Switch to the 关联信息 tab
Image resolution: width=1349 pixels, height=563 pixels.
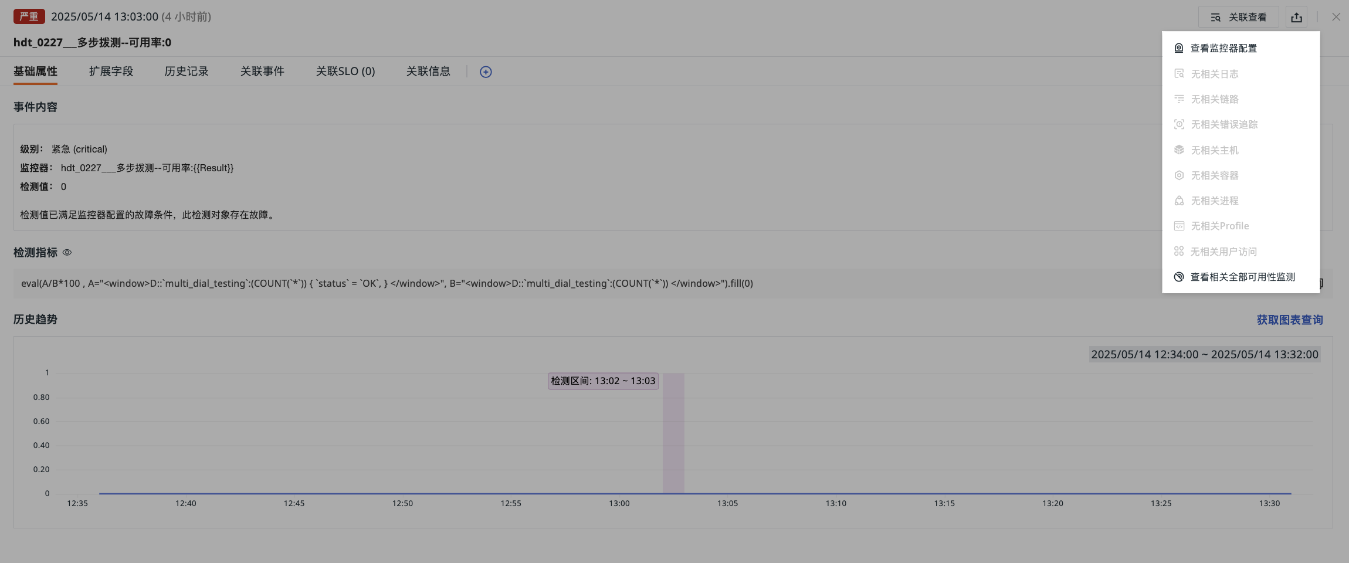[x=428, y=72]
